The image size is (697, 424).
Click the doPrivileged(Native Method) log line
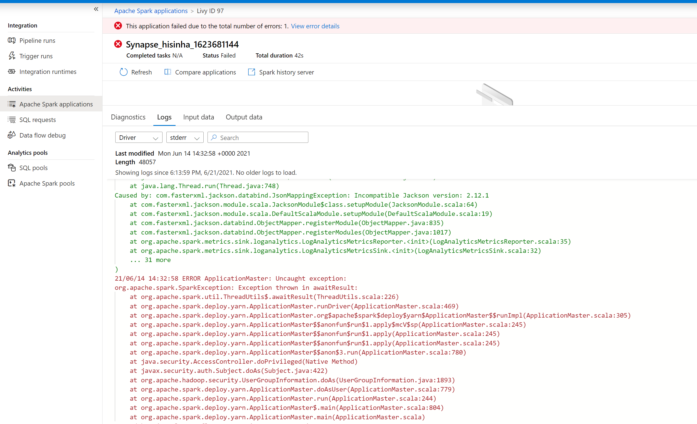click(x=244, y=361)
